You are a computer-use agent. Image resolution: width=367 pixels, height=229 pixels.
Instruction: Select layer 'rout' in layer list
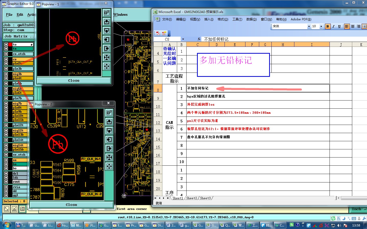point(20,182)
